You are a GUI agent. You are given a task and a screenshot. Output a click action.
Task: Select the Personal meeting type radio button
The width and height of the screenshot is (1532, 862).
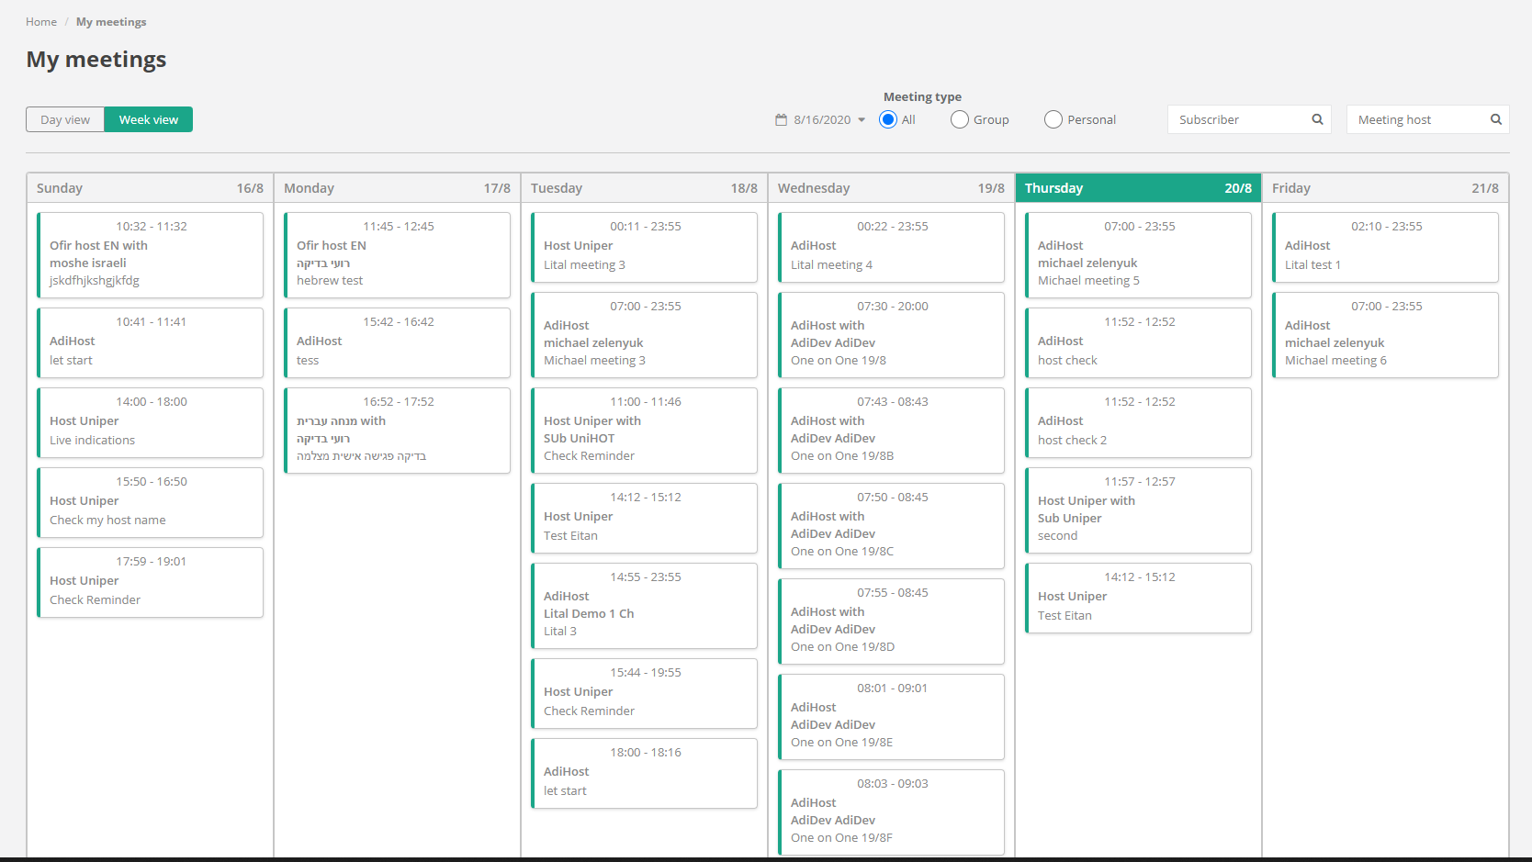1053,119
